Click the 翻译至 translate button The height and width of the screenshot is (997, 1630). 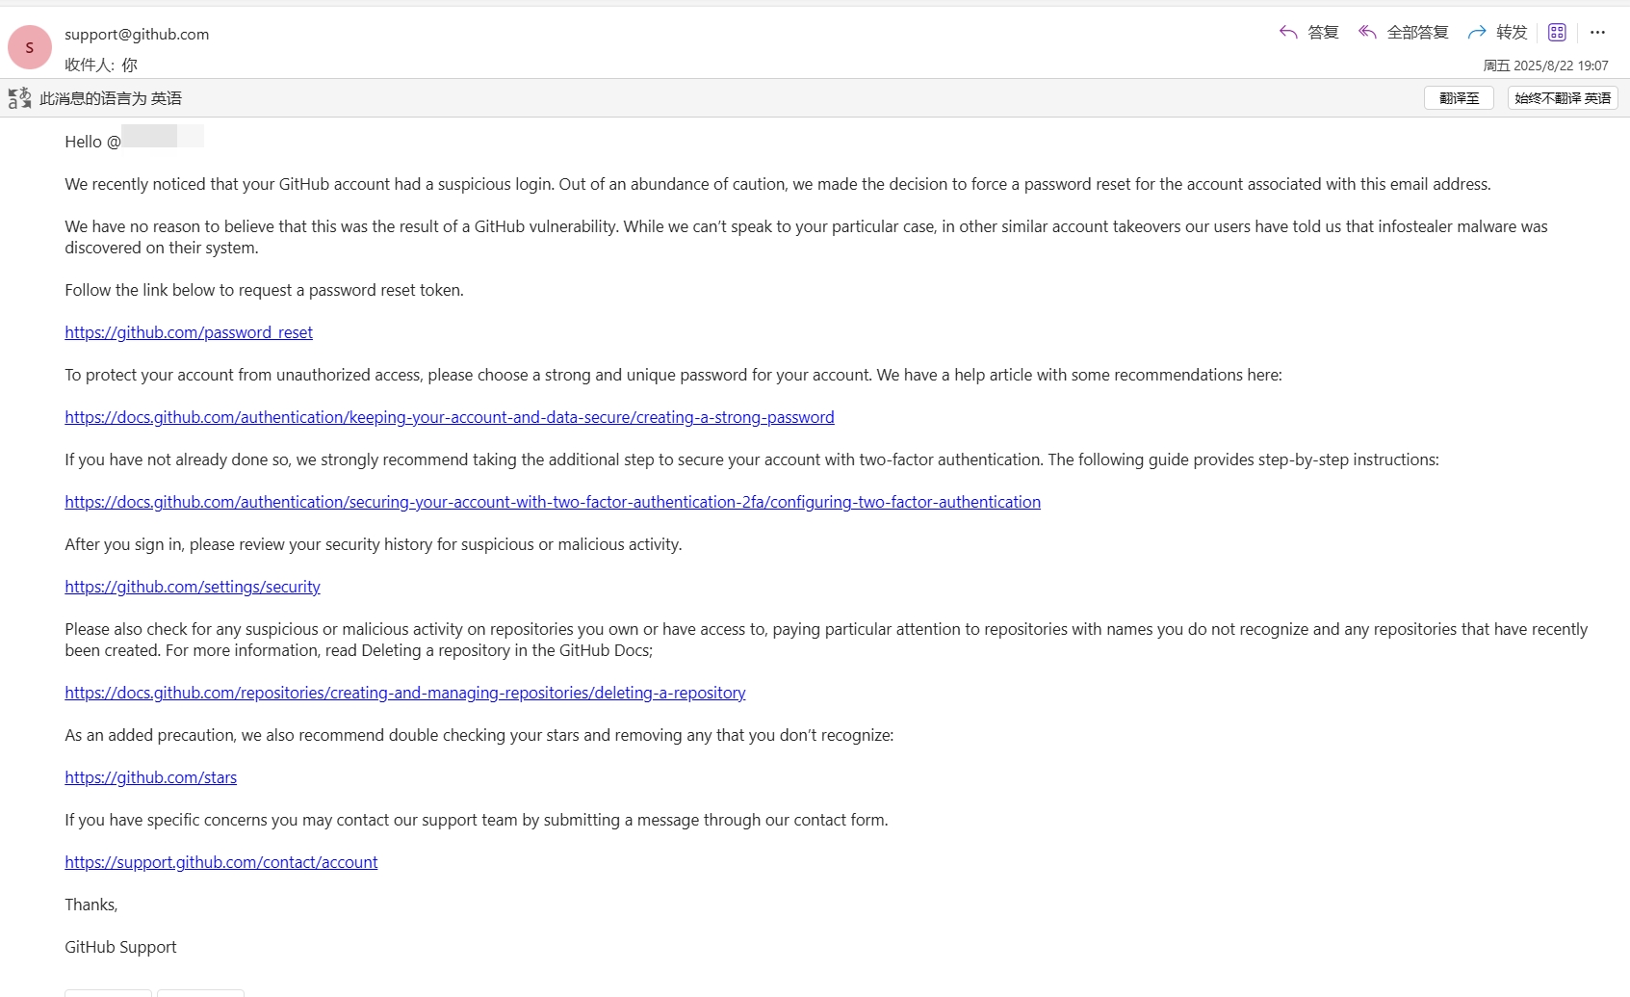[1458, 97]
